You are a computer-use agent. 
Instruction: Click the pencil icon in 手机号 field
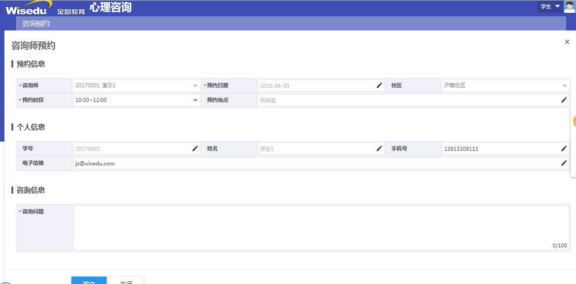click(x=564, y=149)
